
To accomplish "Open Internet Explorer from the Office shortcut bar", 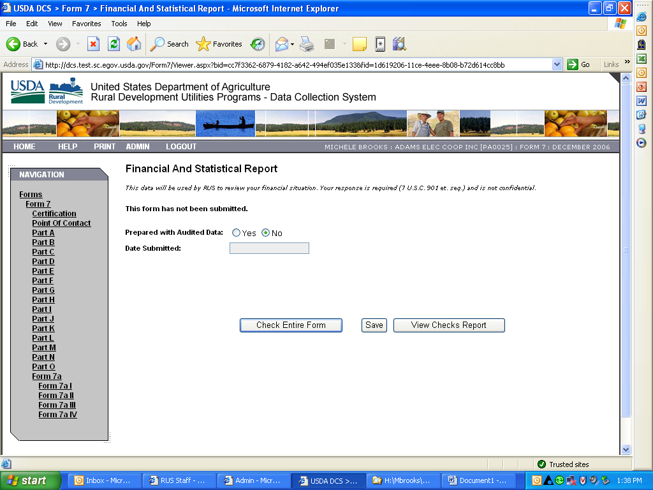I will pos(642,17).
